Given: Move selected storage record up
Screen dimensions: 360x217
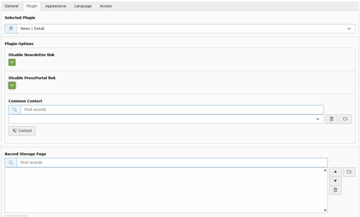Looking at the screenshot, I should coord(335,172).
